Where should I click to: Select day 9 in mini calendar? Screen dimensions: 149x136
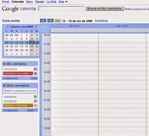click(27, 39)
